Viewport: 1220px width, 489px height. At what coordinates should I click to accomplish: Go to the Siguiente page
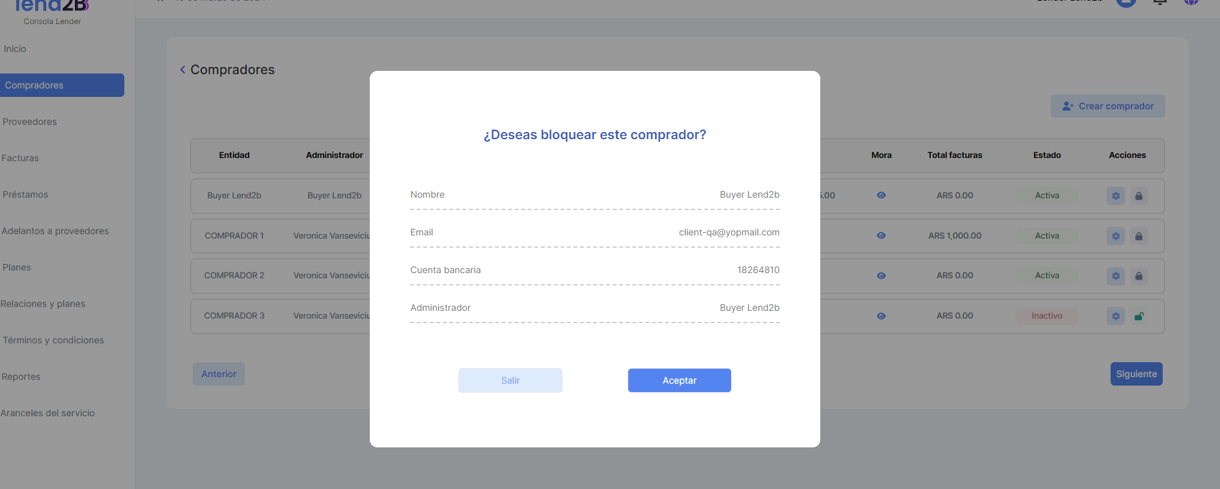(1136, 374)
